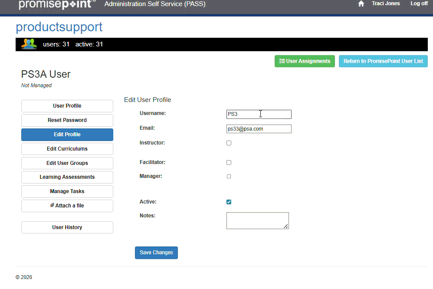Go to Edit Curriculums

point(67,149)
